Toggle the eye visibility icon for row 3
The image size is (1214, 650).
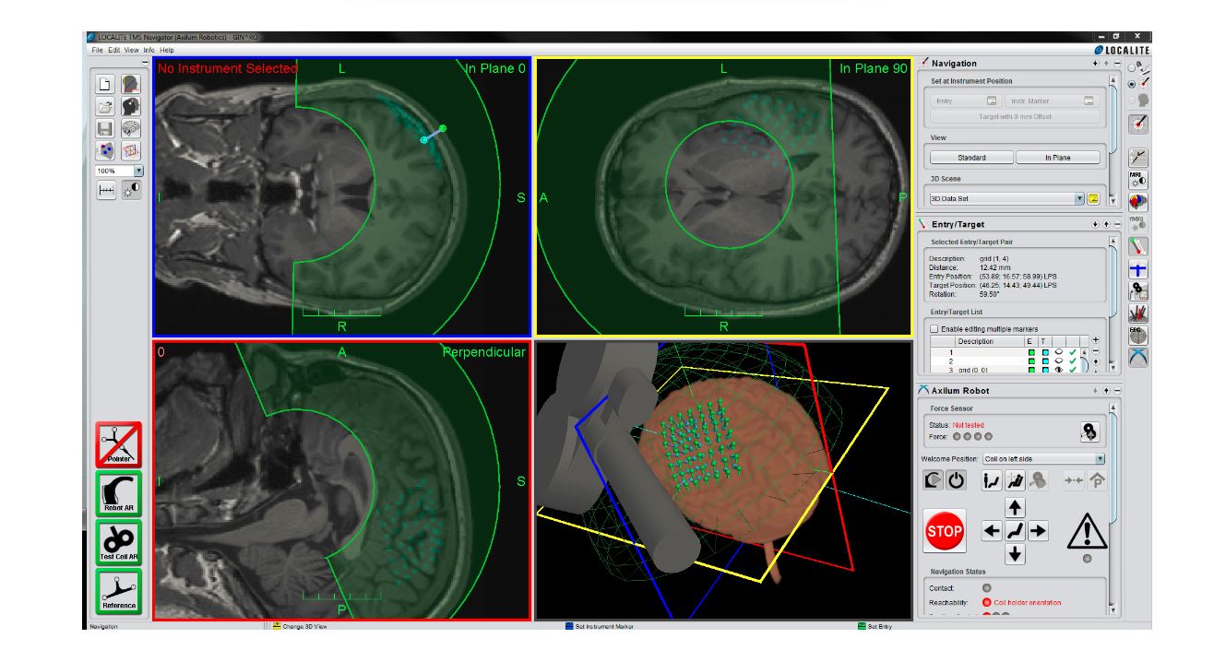[x=1061, y=370]
